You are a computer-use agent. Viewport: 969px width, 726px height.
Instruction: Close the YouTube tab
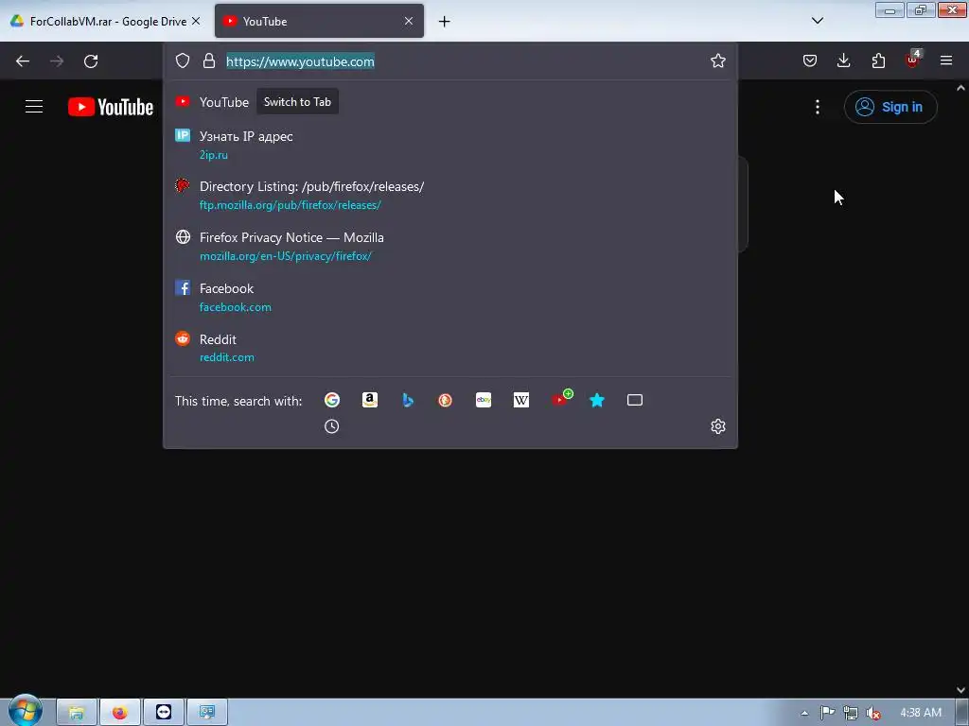(x=409, y=21)
